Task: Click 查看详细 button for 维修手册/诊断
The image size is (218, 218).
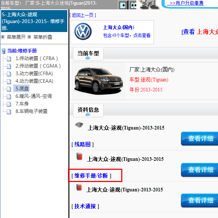Action: [x=200, y=170]
